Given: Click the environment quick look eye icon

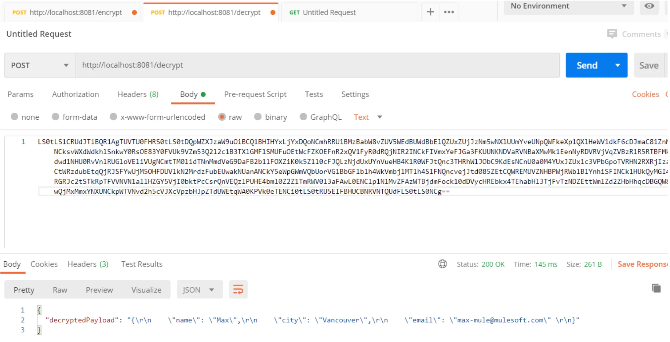Looking at the screenshot, I should tap(649, 6).
